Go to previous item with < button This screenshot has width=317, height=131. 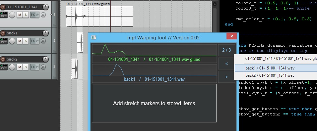(x=226, y=64)
